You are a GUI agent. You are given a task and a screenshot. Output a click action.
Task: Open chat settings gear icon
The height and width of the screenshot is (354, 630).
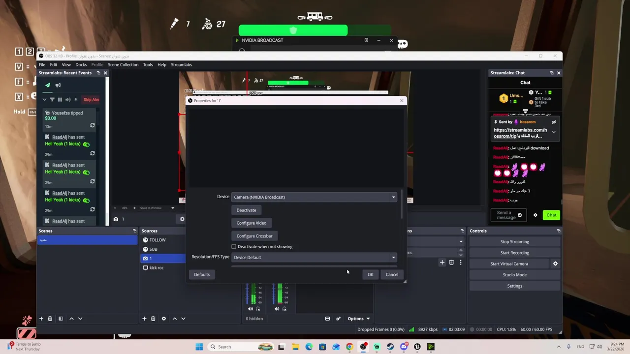(x=535, y=215)
